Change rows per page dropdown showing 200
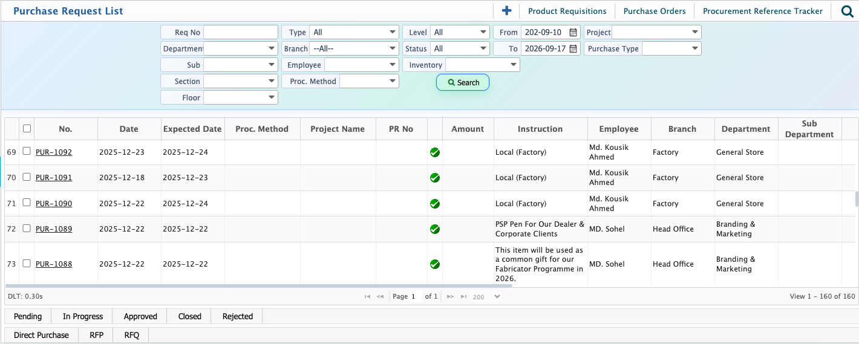 tap(487, 297)
